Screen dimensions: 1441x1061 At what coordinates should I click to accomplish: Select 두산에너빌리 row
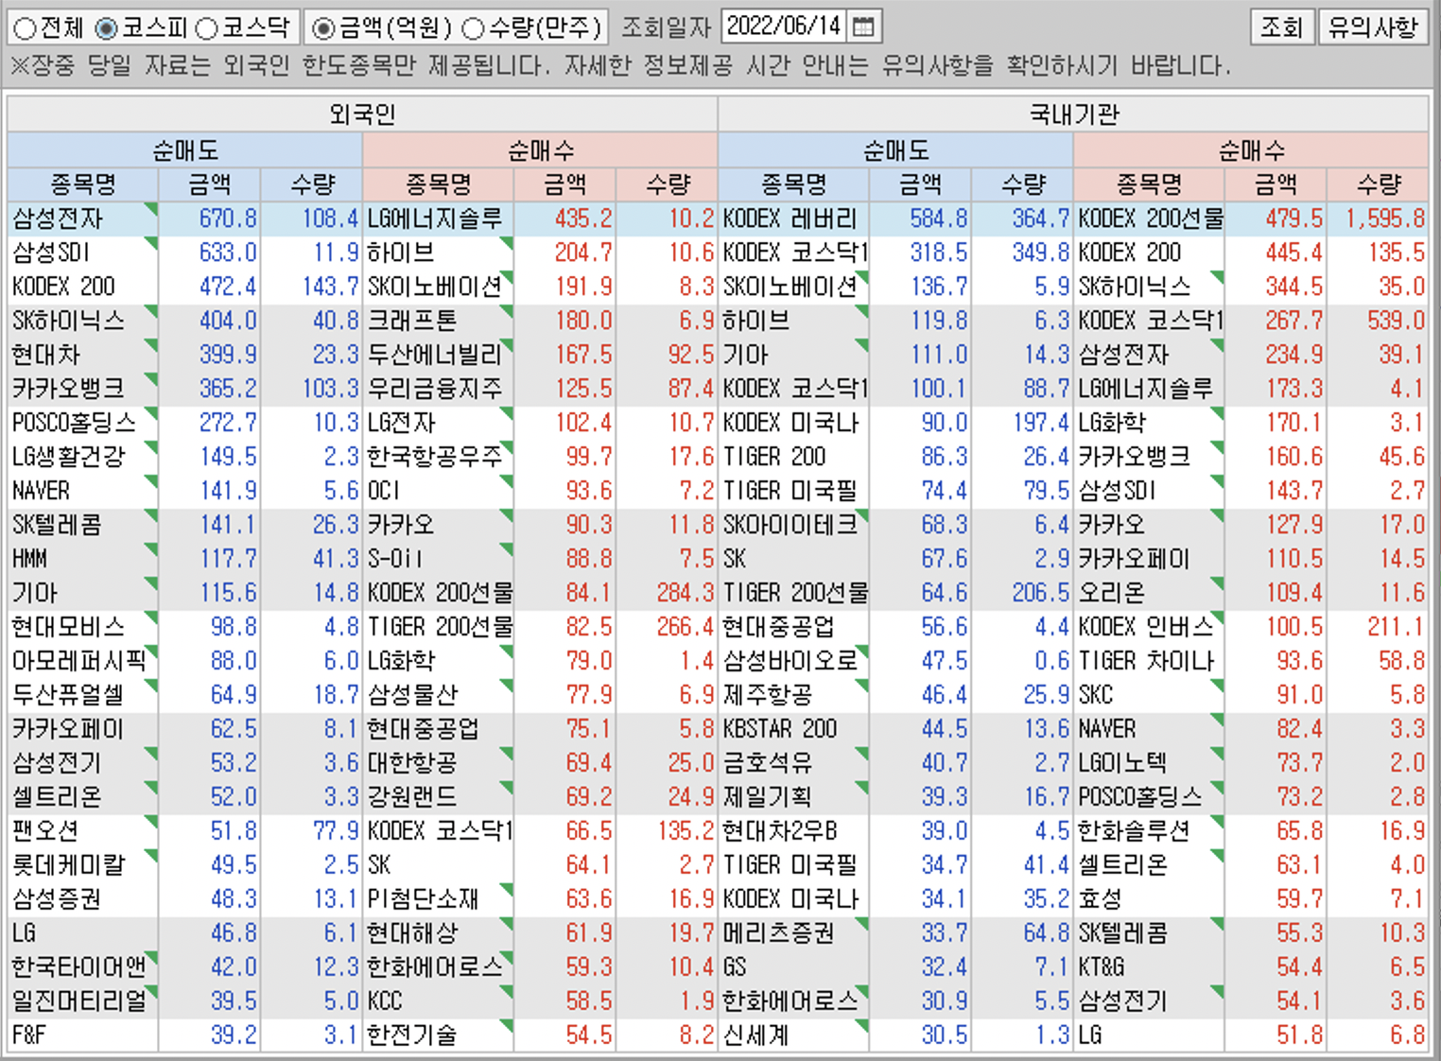point(438,355)
